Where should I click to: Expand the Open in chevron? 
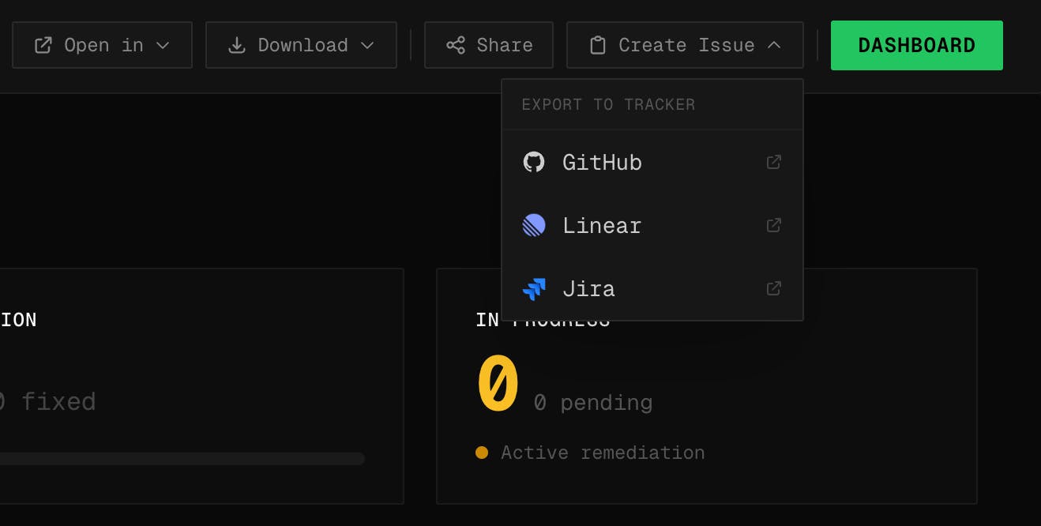click(x=163, y=45)
